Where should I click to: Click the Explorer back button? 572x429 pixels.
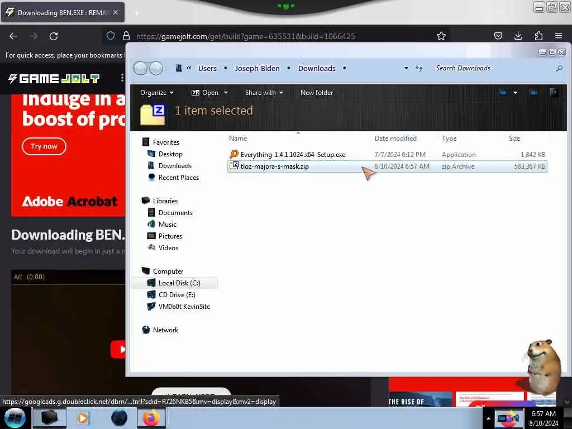pos(140,68)
